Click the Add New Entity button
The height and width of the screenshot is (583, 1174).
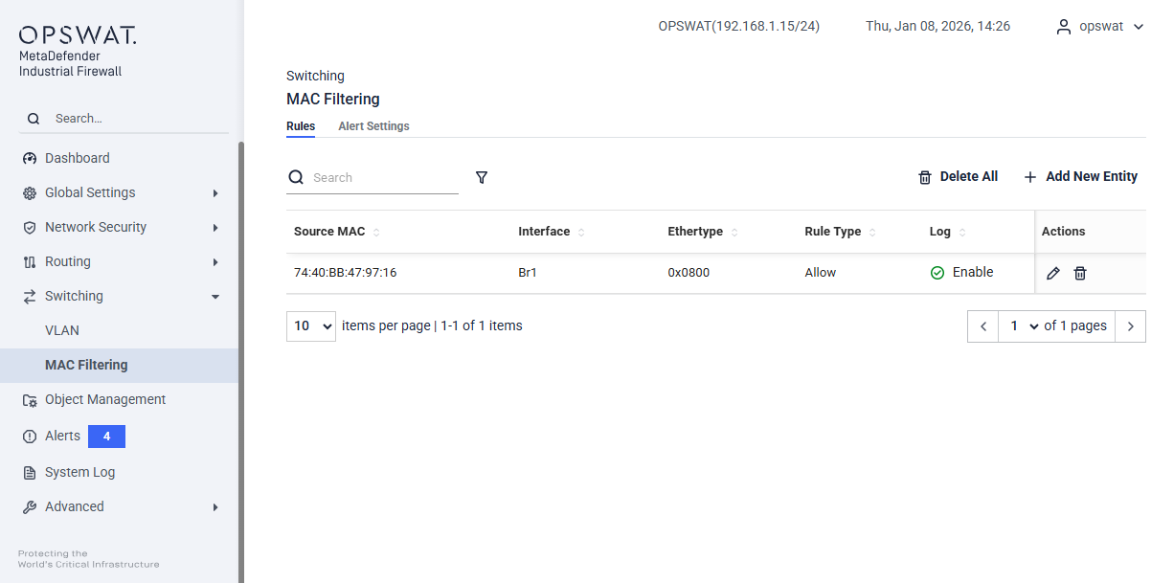point(1081,177)
